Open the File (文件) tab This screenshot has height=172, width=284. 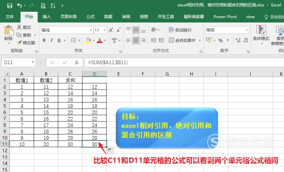pyautogui.click(x=10, y=17)
